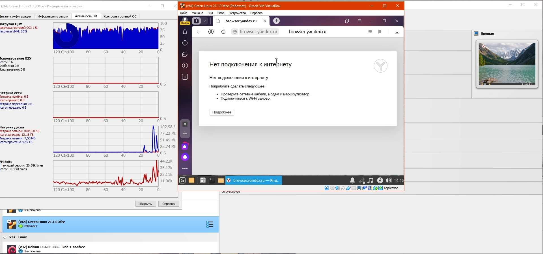Open browser downloads arrow icon

(397, 32)
